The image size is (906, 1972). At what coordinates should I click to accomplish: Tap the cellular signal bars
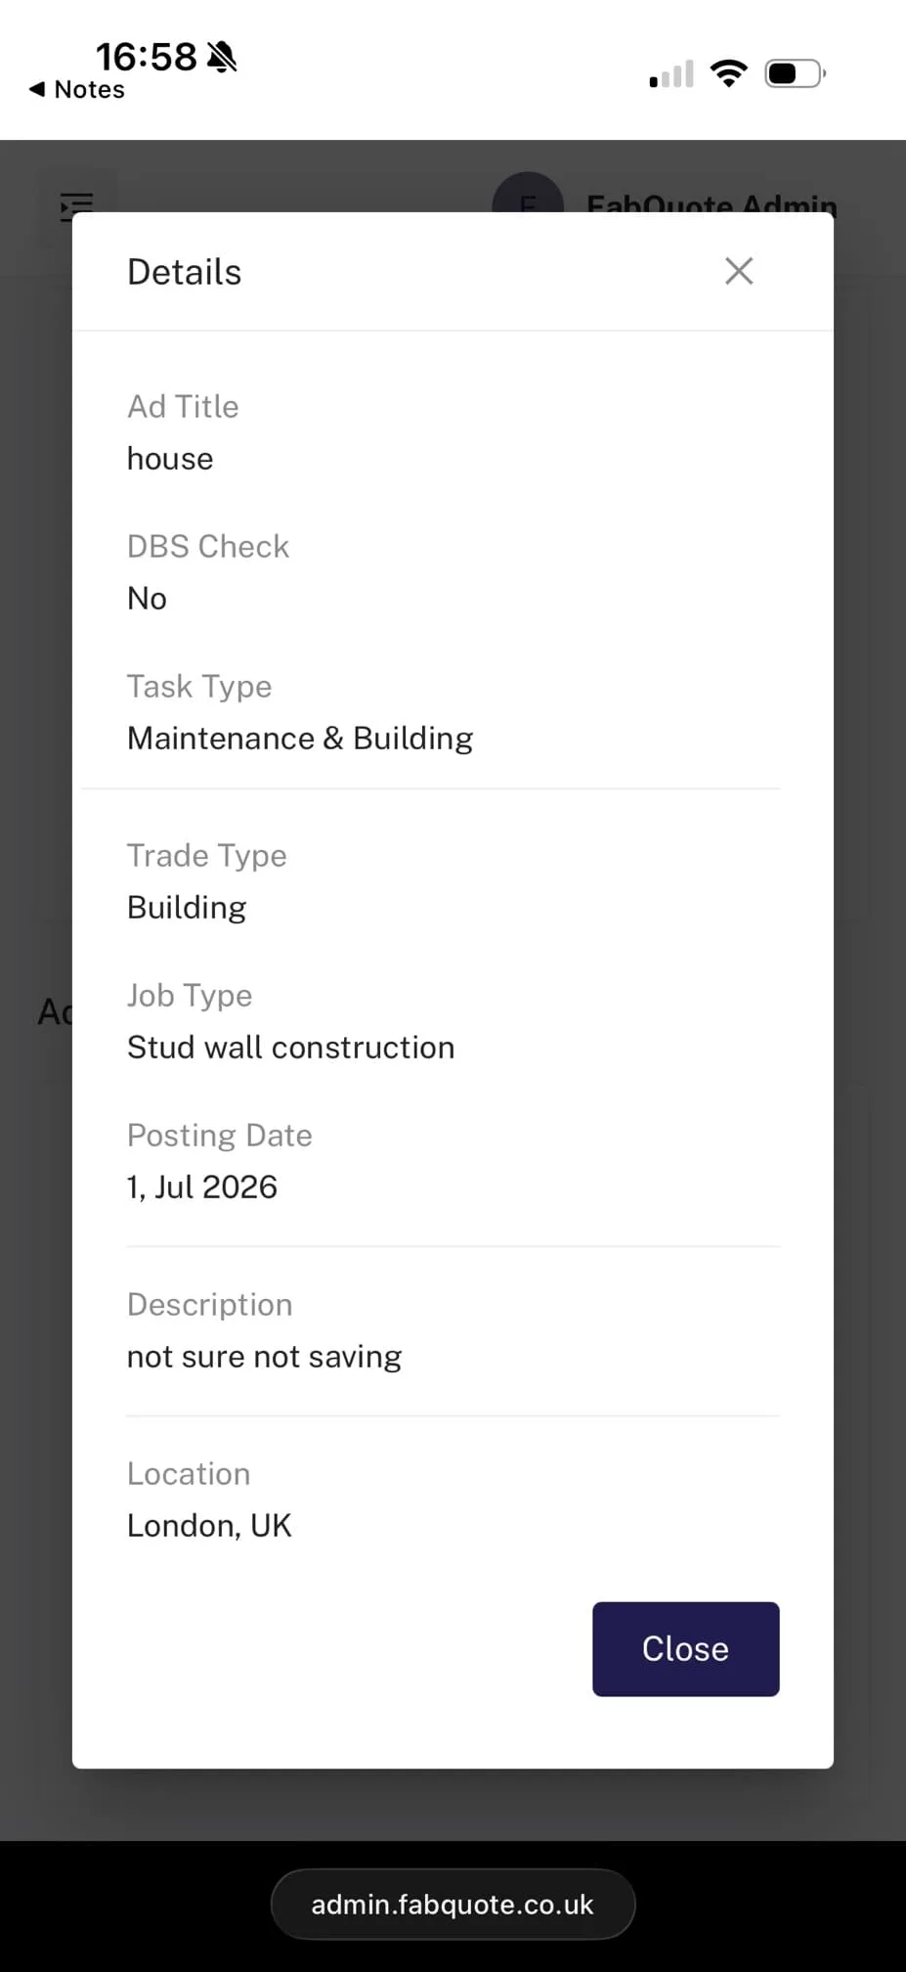(671, 74)
